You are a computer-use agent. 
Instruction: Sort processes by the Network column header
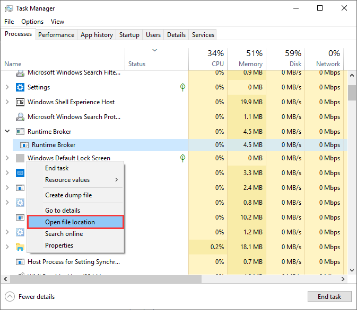point(324,59)
